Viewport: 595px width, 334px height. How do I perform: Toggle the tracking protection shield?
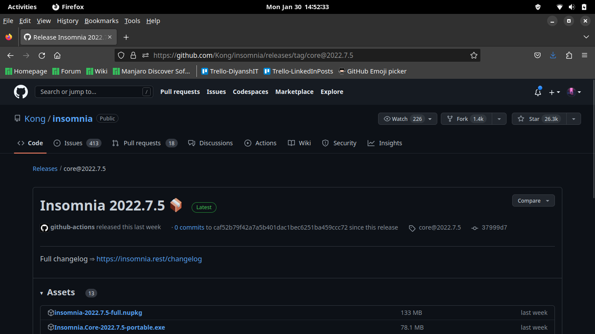click(121, 55)
